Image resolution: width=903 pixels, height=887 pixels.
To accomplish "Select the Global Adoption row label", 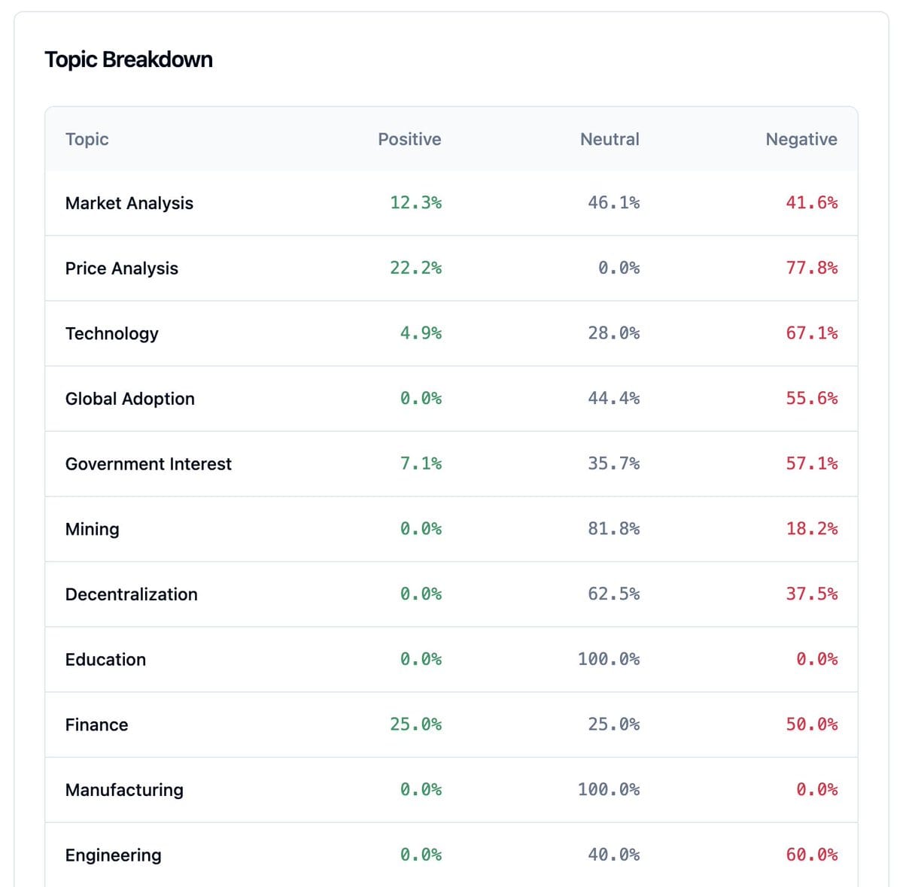I will pos(130,399).
